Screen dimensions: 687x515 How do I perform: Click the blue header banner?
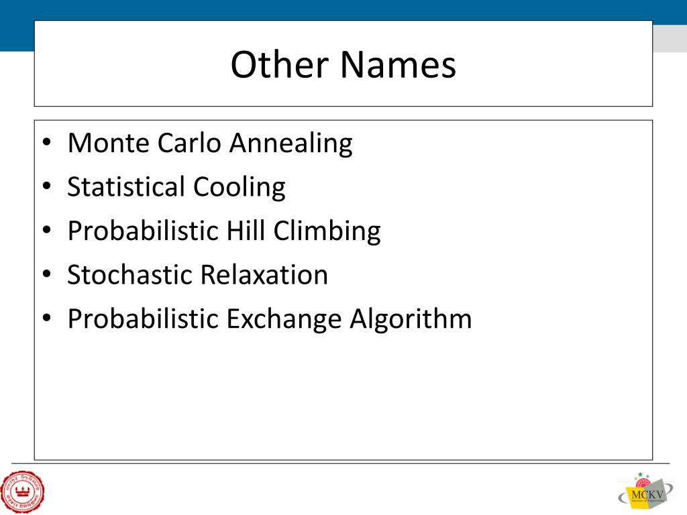coord(343,9)
